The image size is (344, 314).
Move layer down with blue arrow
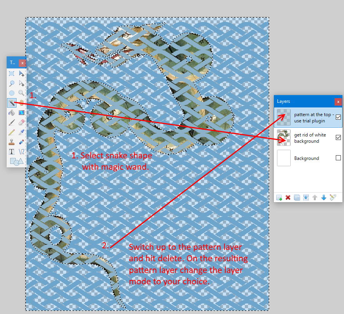pos(324,197)
